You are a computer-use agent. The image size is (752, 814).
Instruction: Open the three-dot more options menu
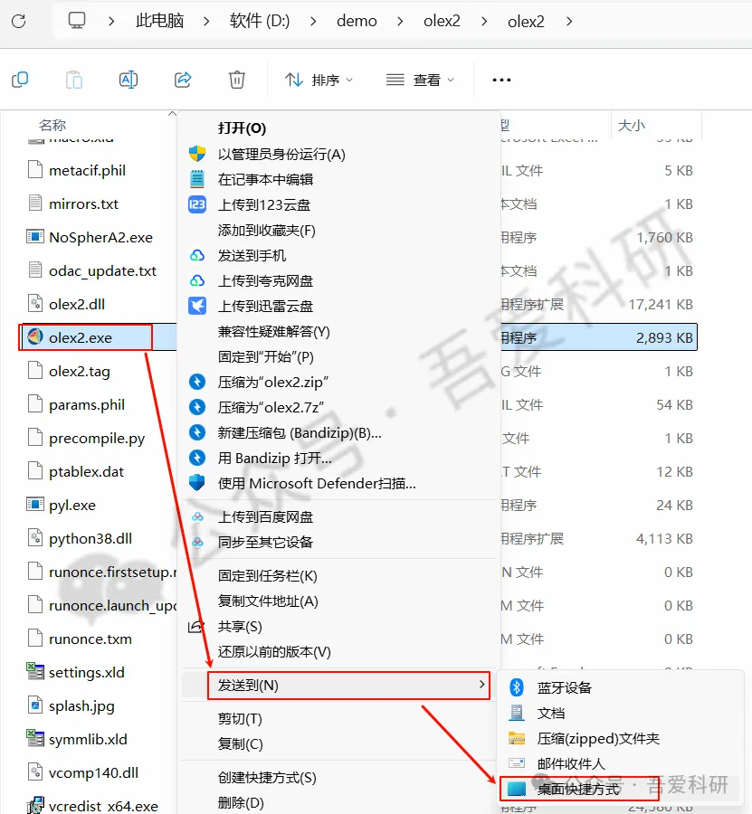coord(501,80)
